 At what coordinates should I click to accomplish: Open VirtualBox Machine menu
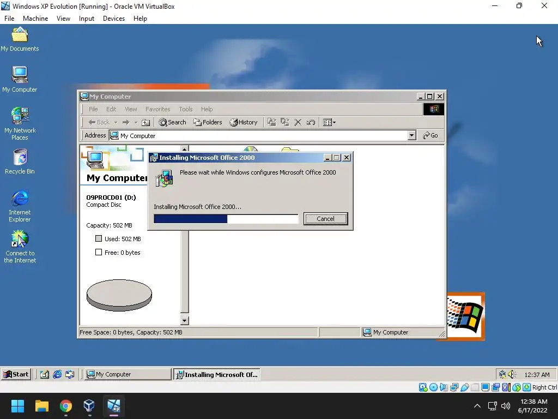35,19
